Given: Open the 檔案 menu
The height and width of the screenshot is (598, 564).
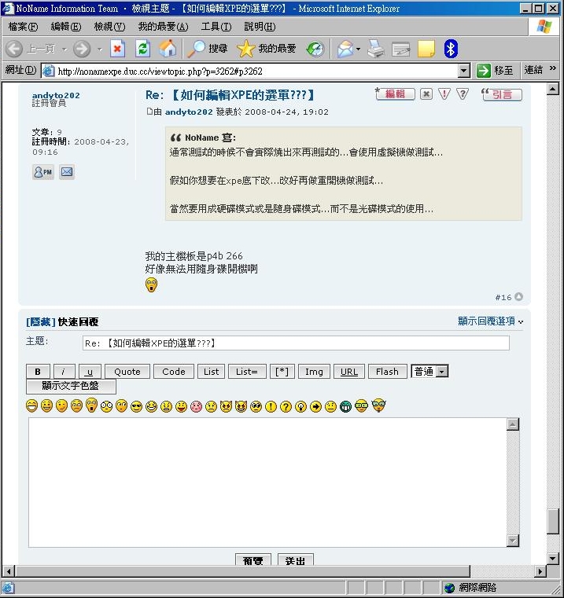Looking at the screenshot, I should 22,27.
